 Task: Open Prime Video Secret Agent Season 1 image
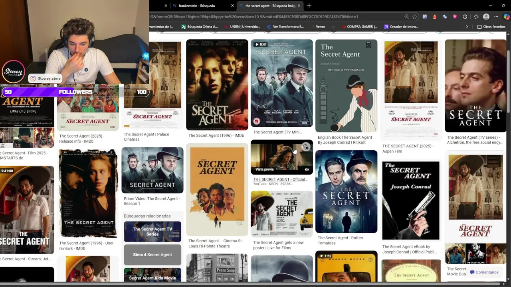[x=152, y=170]
